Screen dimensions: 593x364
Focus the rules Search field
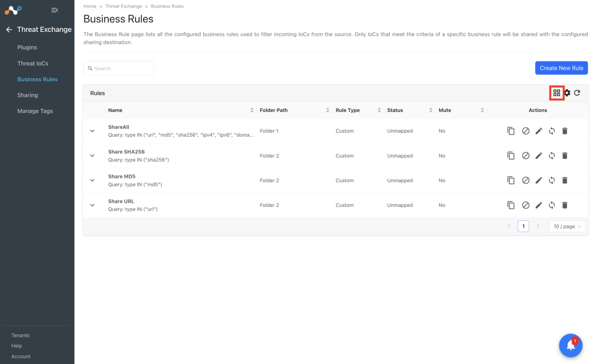[x=119, y=68]
